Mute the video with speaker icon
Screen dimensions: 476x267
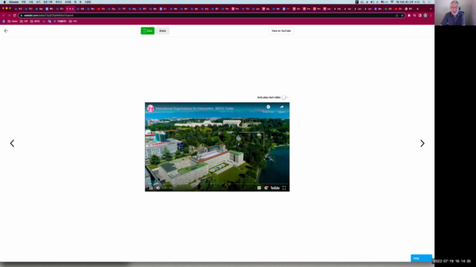(x=158, y=188)
